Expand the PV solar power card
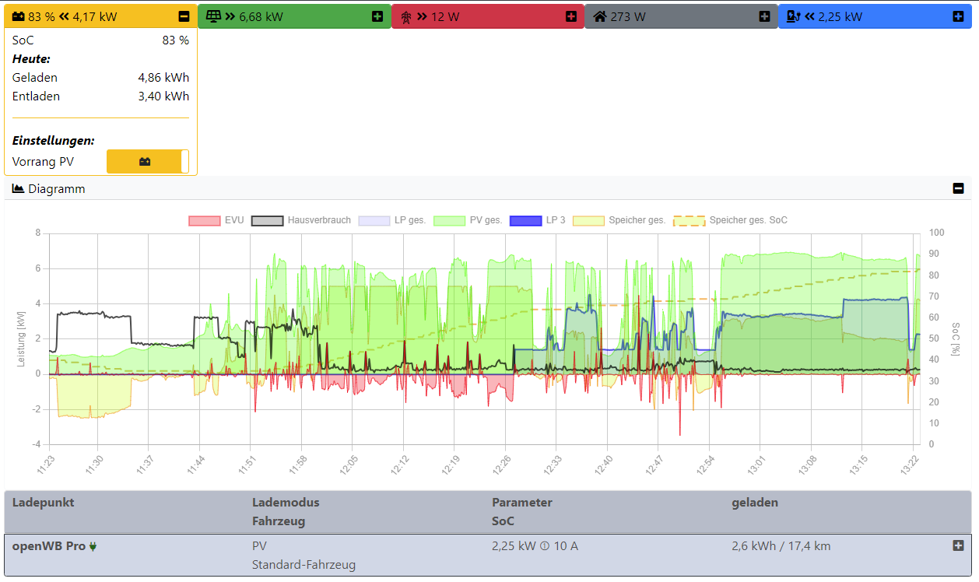Image resolution: width=979 pixels, height=582 pixels. [x=377, y=16]
